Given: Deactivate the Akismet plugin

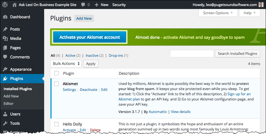Looking at the screenshot, I should pyautogui.click(x=89, y=90).
